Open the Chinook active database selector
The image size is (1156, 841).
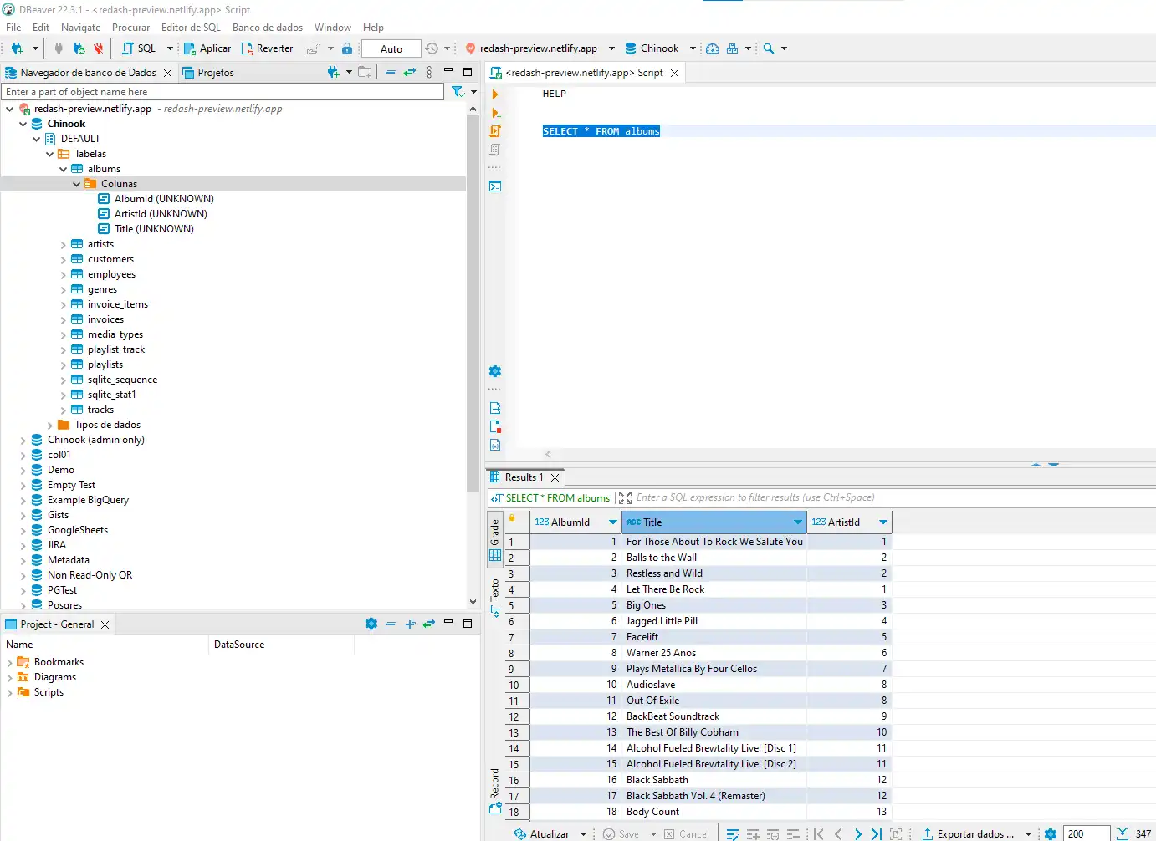pyautogui.click(x=660, y=48)
